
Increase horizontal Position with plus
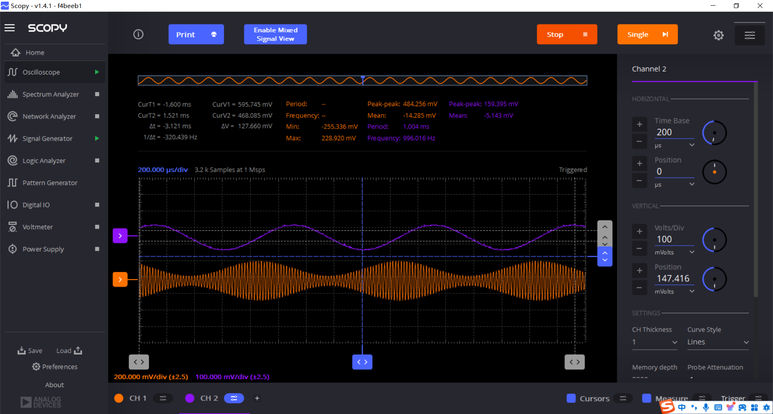[639, 164]
